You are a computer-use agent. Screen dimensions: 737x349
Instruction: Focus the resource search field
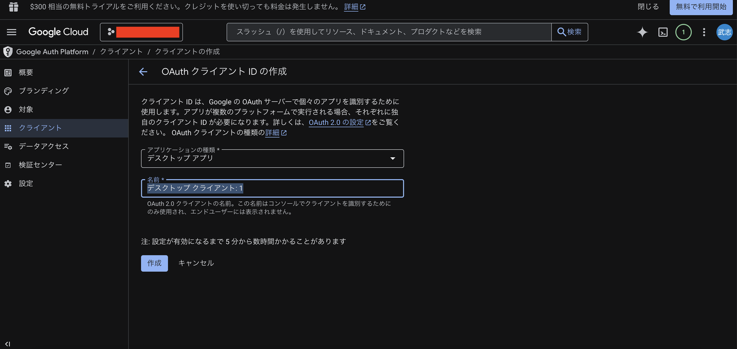[x=389, y=32]
